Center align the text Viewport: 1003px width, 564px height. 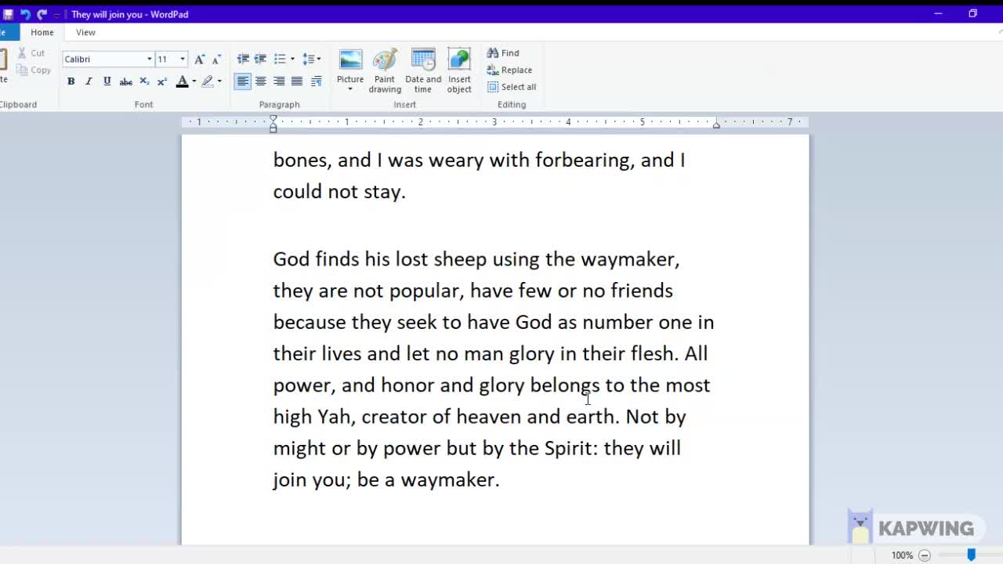pyautogui.click(x=261, y=81)
